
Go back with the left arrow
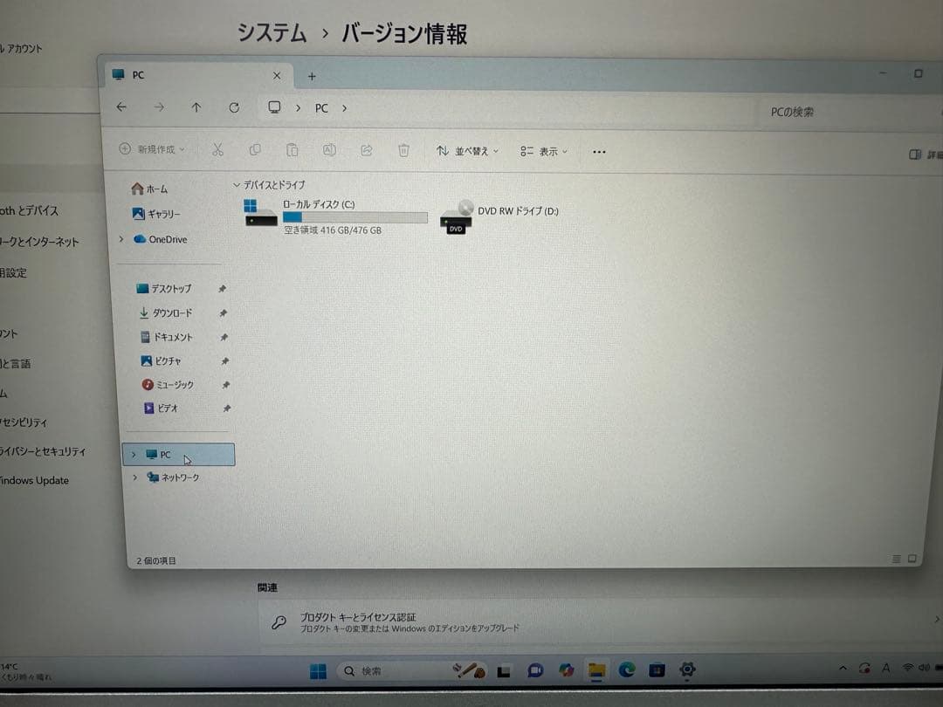tap(121, 107)
